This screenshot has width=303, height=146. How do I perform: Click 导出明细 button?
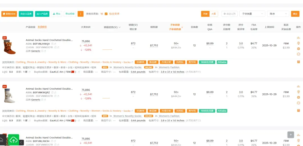tap(70, 14)
